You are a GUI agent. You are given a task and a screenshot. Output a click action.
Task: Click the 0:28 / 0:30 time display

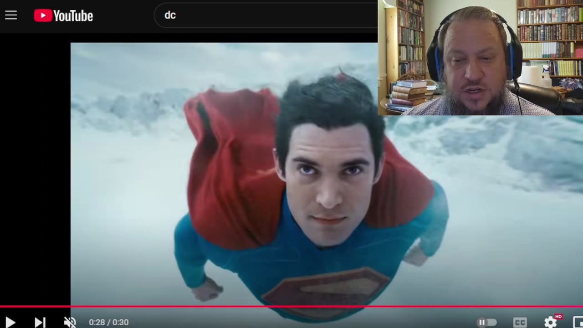[109, 323]
